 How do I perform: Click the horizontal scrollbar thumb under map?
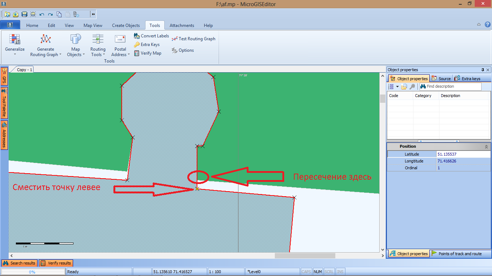point(305,256)
